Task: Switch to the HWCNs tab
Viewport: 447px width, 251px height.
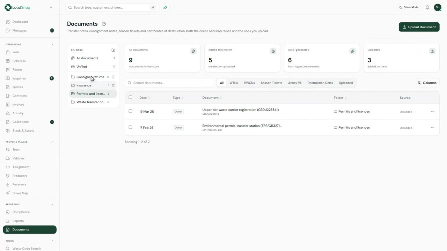Action: (x=249, y=83)
